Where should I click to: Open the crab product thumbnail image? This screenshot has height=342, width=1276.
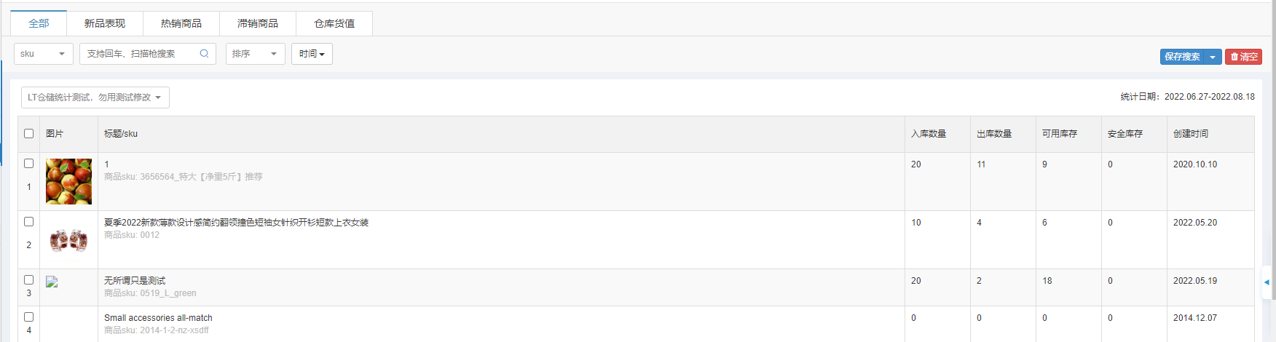69,239
